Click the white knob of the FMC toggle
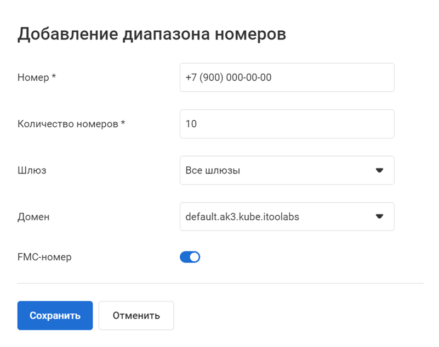 [x=195, y=257]
